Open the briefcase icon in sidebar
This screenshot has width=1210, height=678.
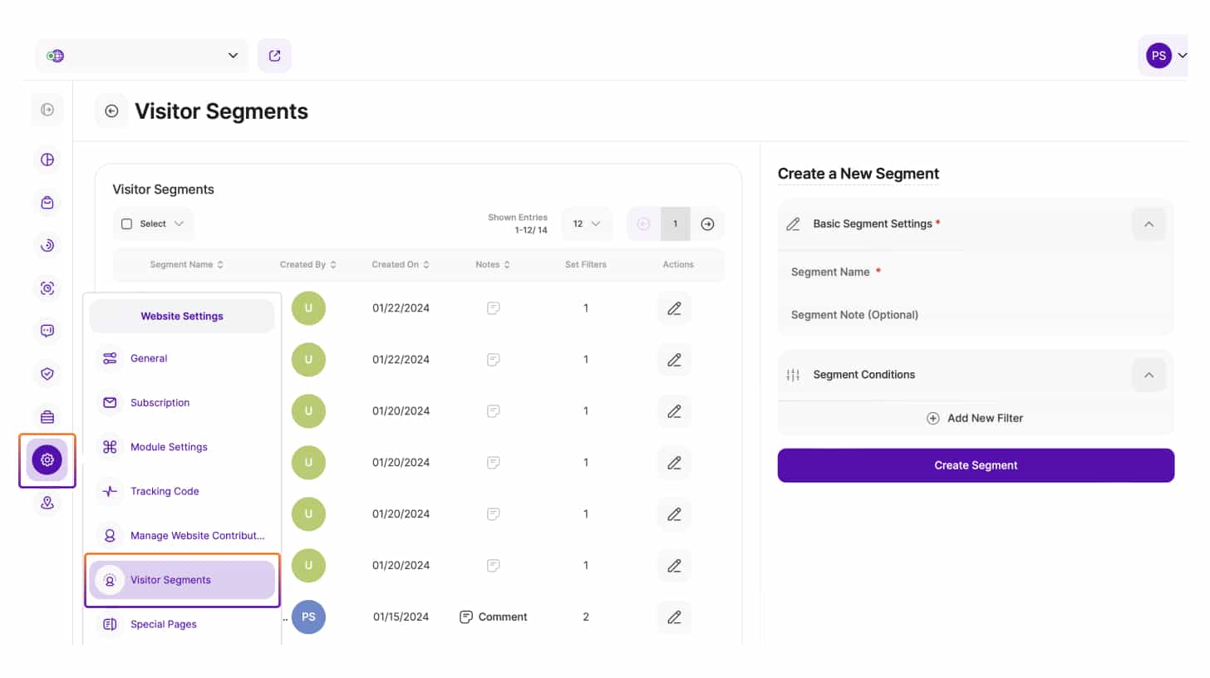tap(47, 416)
